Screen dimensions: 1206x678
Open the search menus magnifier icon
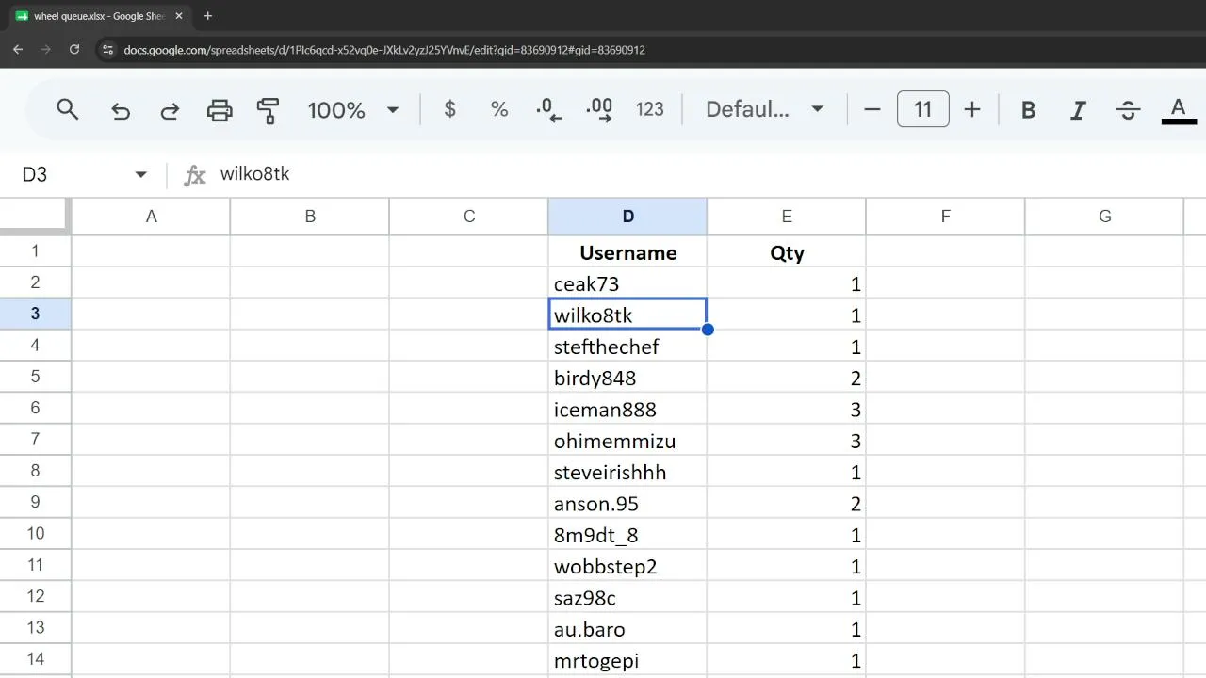67,109
